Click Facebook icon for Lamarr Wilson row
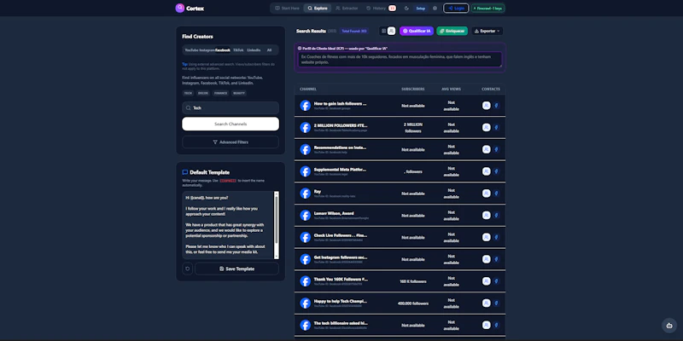 [306, 216]
